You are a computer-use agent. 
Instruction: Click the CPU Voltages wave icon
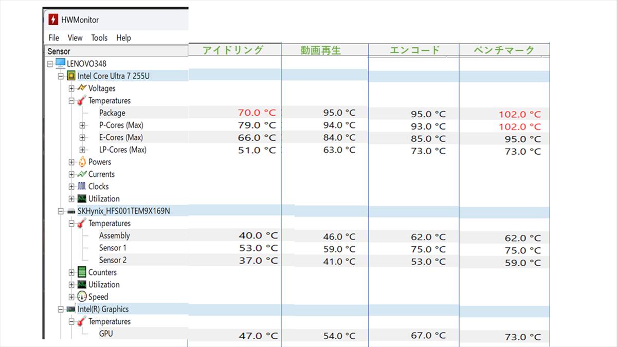coord(82,88)
